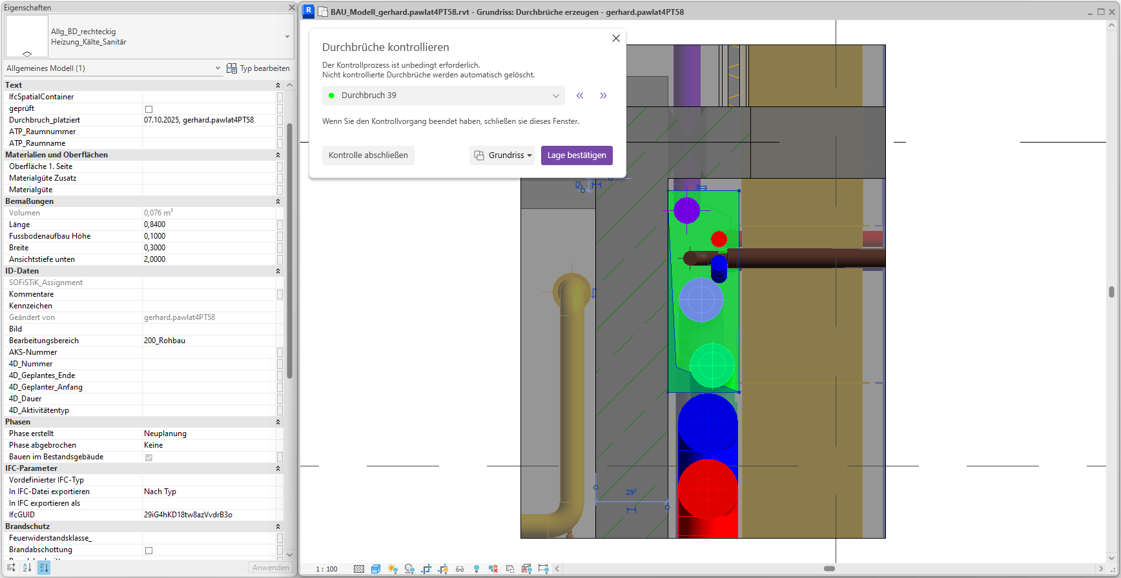This screenshot has height=578, width=1121.
Task: Click Kontrolle abschließen button
Action: point(368,155)
